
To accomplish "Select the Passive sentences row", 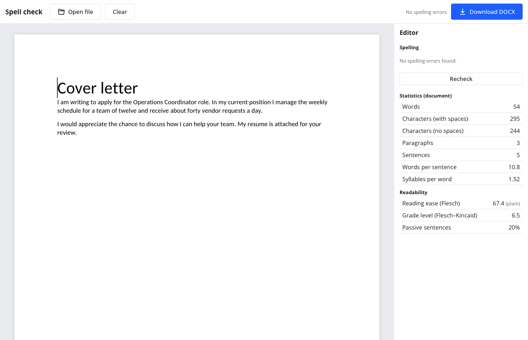I will tap(460, 228).
